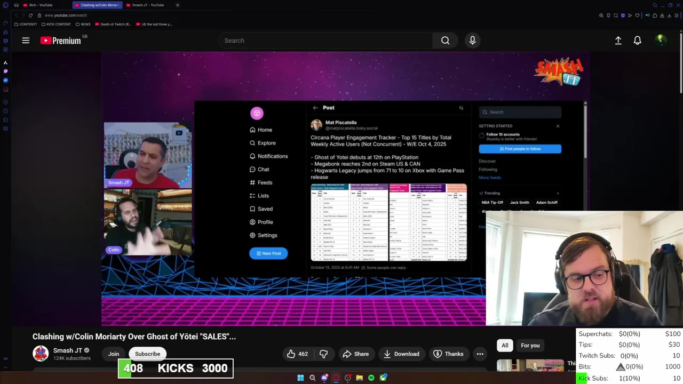
Task: Open '(4) the last three y...' bookmark
Action: pos(154,24)
